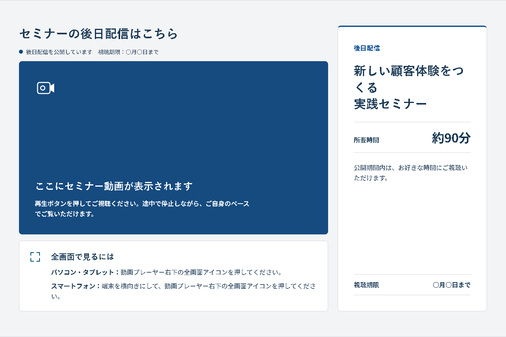Image resolution: width=506 pixels, height=337 pixels.
Task: Click the video camera icon in player
Action: coord(45,88)
